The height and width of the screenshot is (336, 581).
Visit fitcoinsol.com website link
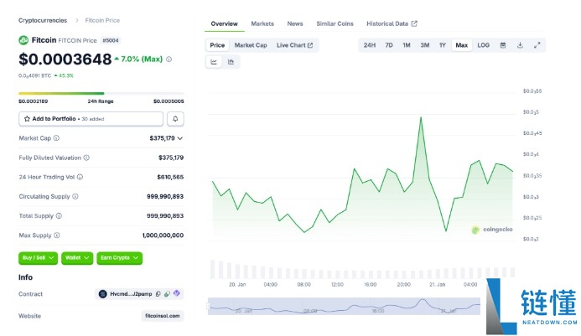coord(163,316)
